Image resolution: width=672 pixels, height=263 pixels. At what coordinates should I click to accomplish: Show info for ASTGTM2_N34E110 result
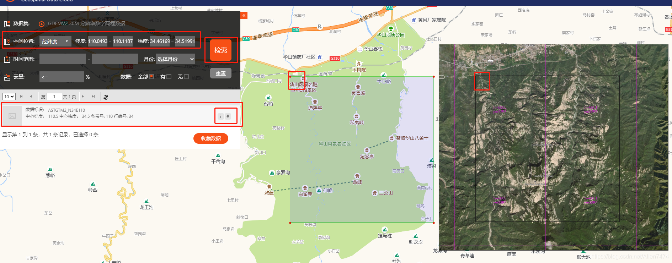point(221,116)
